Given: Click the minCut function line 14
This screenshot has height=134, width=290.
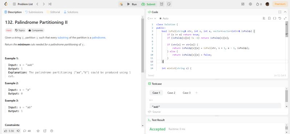Looking at the screenshot, I should point(176,68).
